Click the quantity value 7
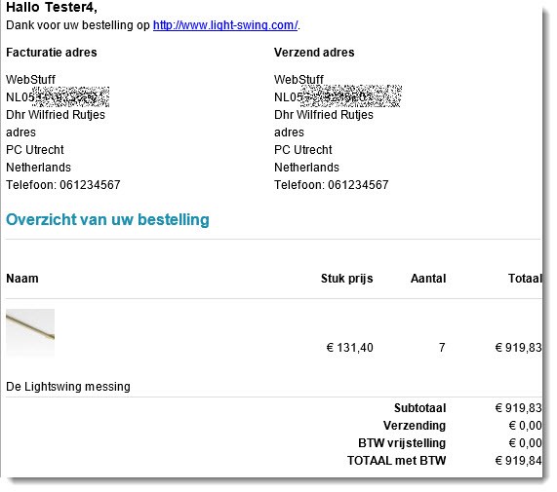 (442, 348)
